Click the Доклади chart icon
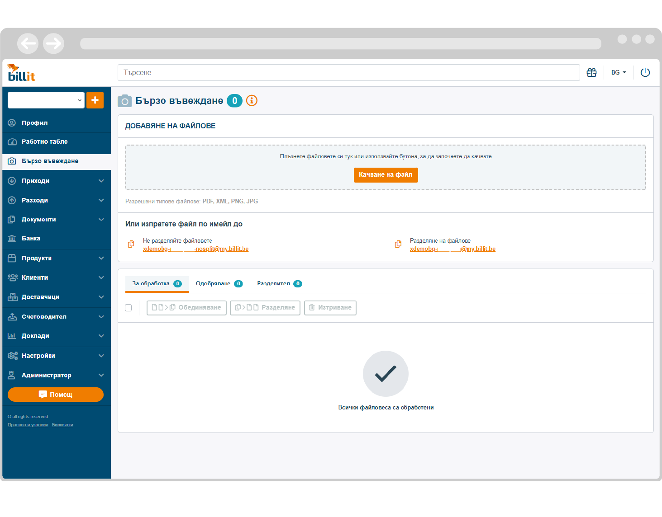Image resolution: width=662 pixels, height=517 pixels. click(12, 336)
